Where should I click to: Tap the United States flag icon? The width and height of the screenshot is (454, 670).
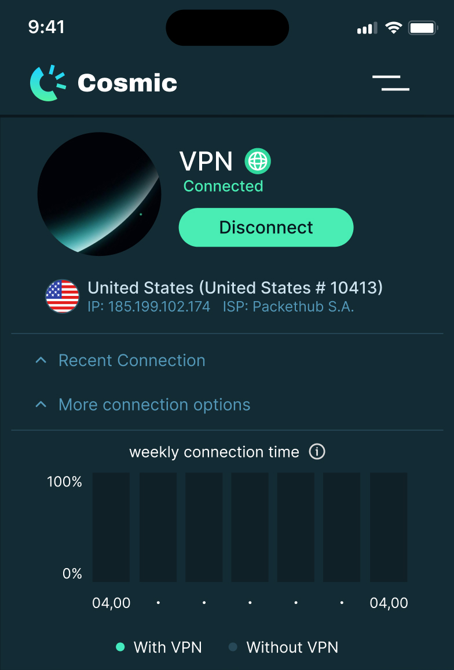[63, 296]
